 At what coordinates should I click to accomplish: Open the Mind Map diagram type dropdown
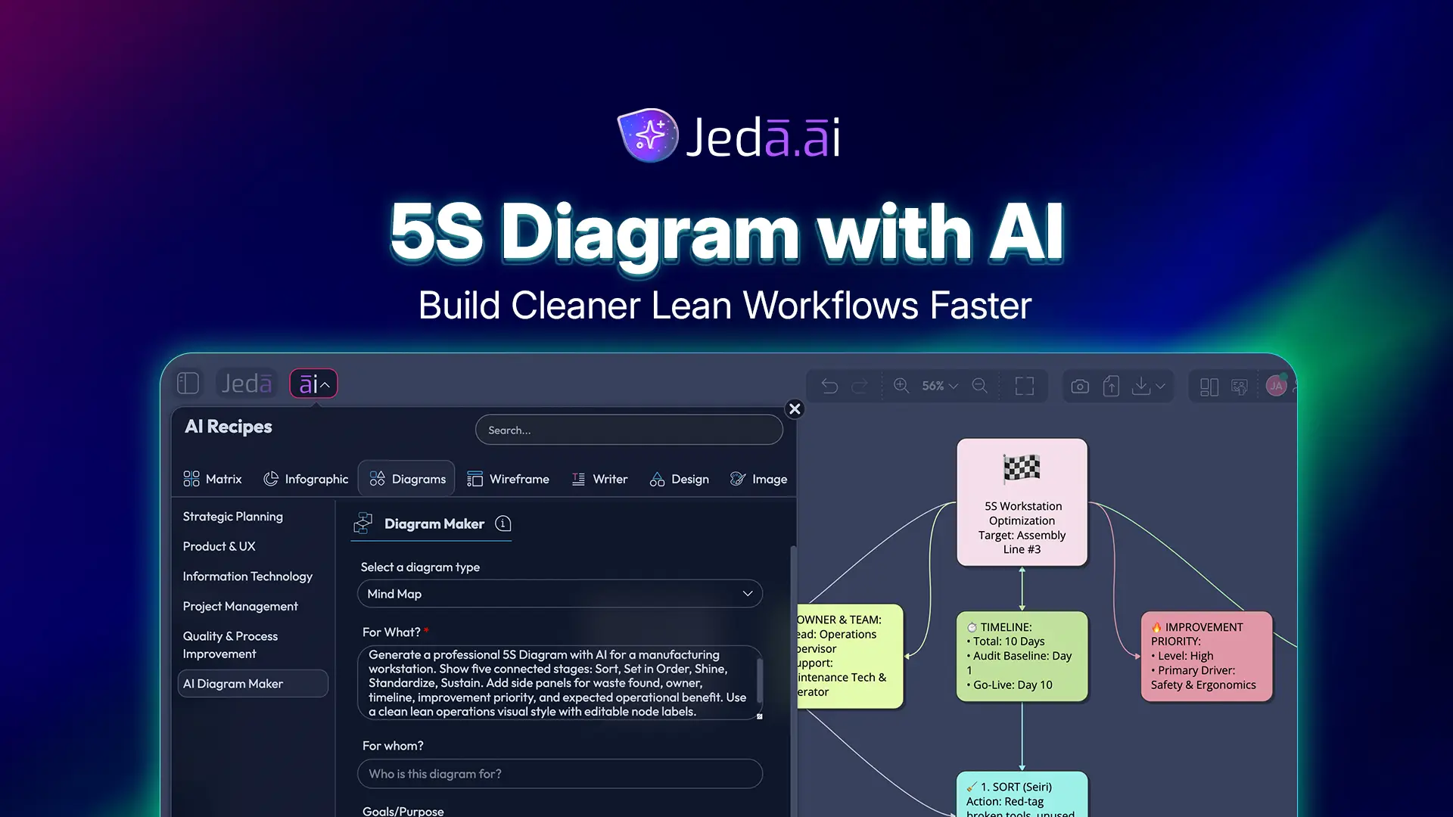(559, 594)
